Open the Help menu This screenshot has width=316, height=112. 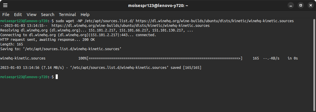tap(85, 15)
